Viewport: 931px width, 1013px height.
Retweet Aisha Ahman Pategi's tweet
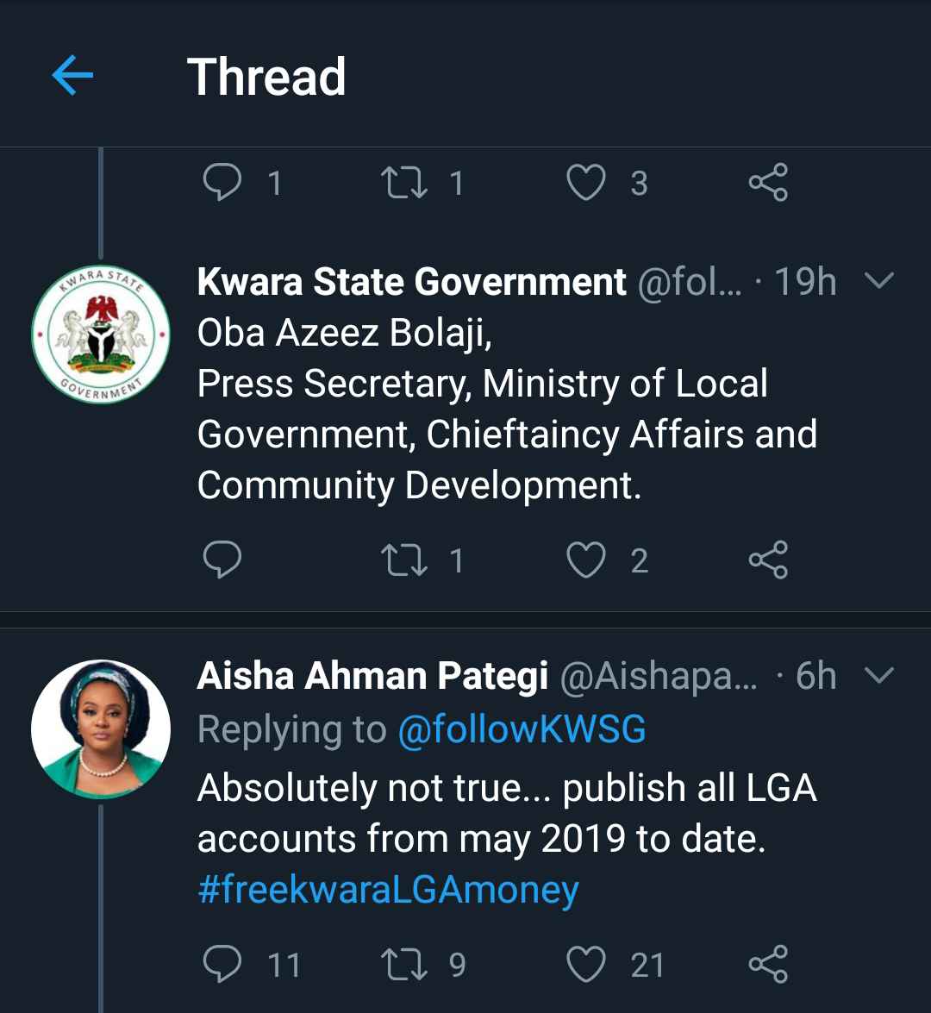404,964
